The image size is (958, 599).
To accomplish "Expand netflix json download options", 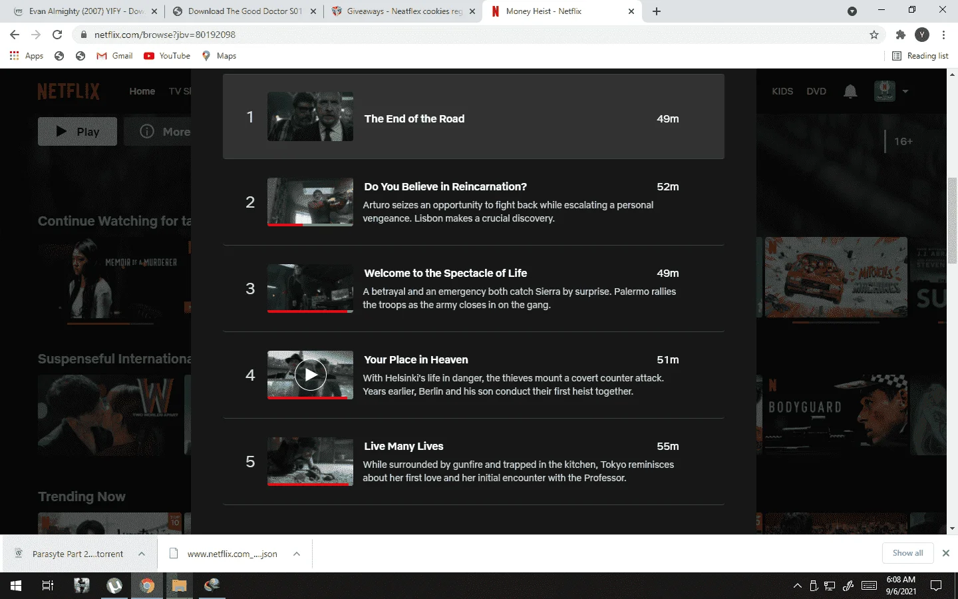I will pyautogui.click(x=297, y=554).
